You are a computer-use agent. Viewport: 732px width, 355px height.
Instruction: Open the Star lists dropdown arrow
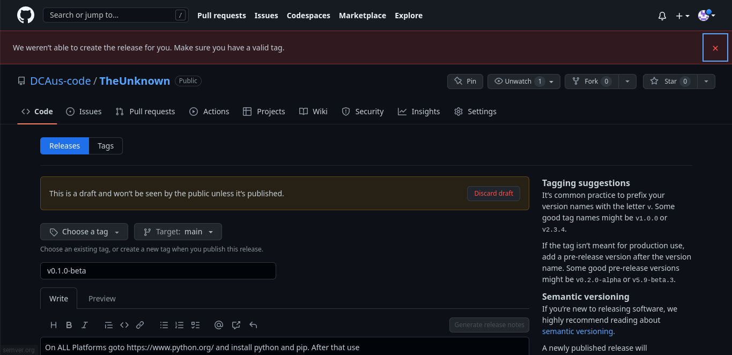coord(706,82)
